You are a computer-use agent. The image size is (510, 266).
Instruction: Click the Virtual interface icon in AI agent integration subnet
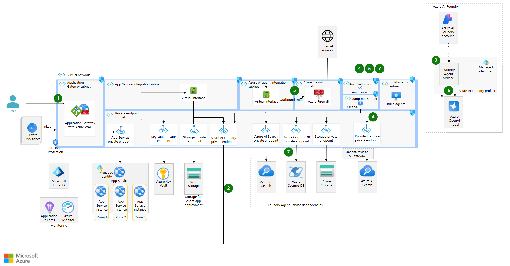266,94
